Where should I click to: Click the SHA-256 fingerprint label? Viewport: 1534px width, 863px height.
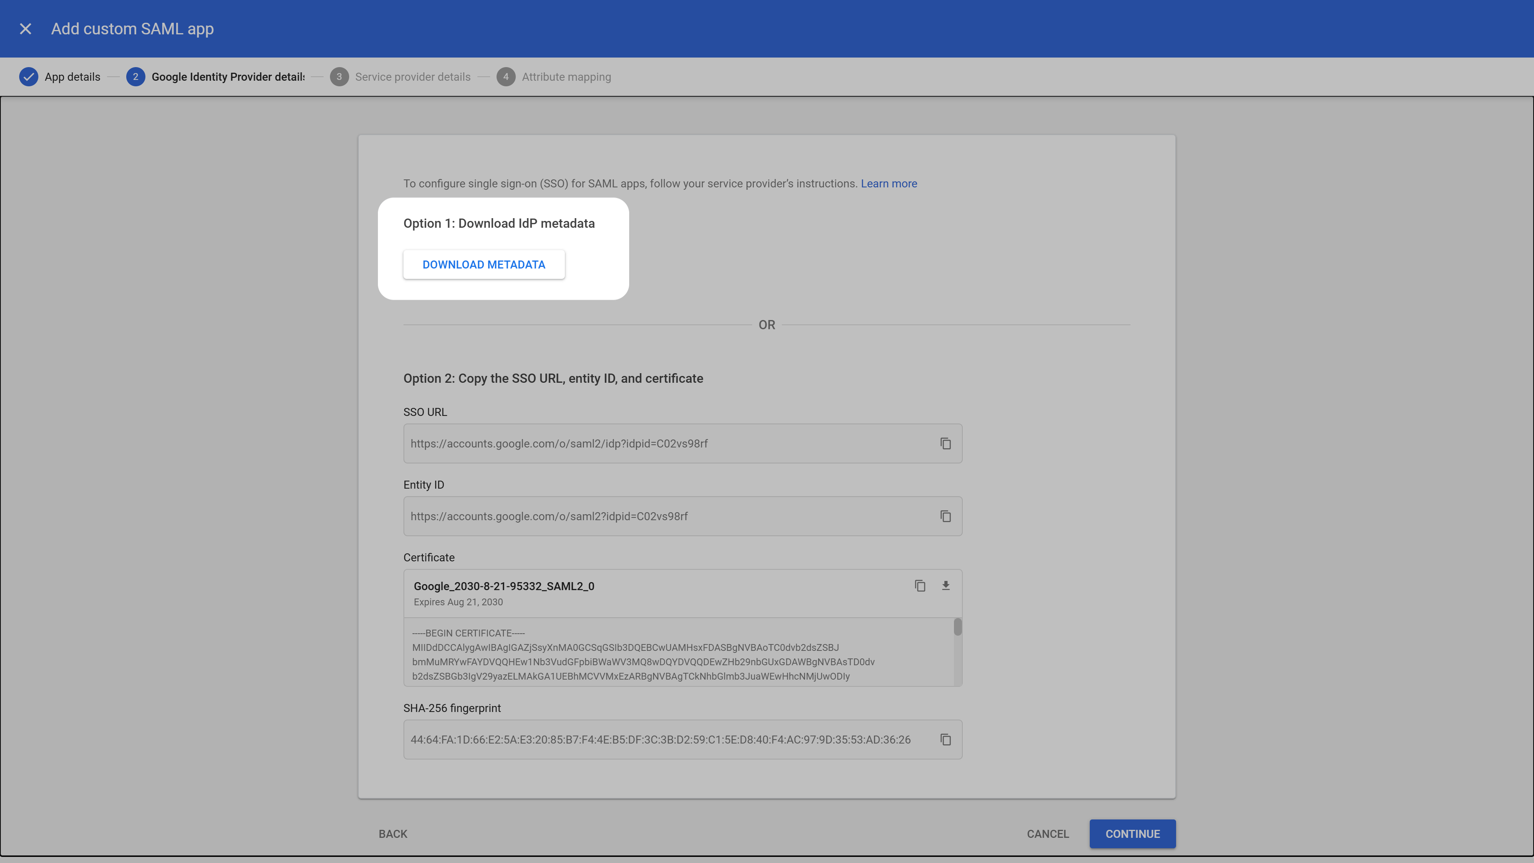click(452, 708)
